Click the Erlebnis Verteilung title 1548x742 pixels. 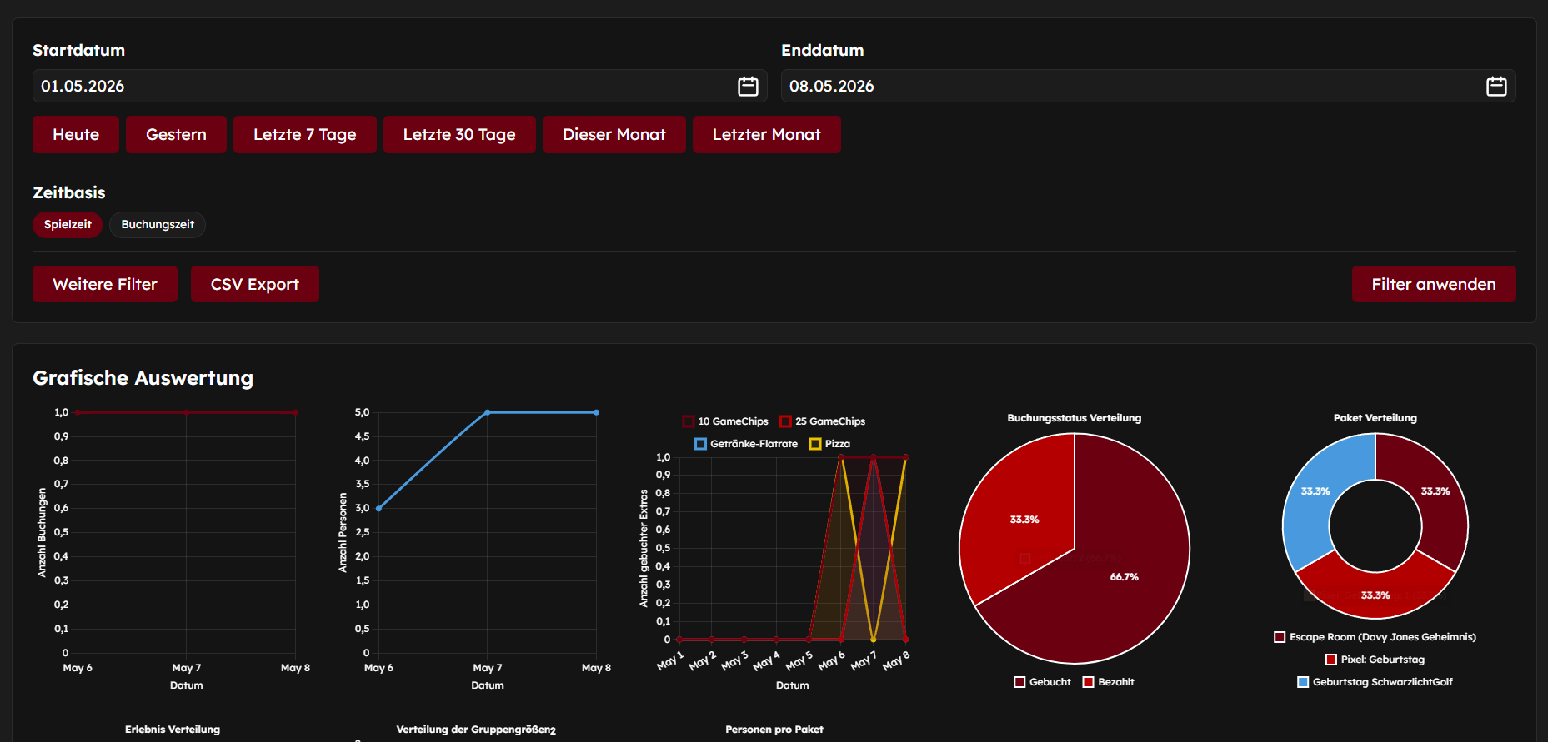173,730
